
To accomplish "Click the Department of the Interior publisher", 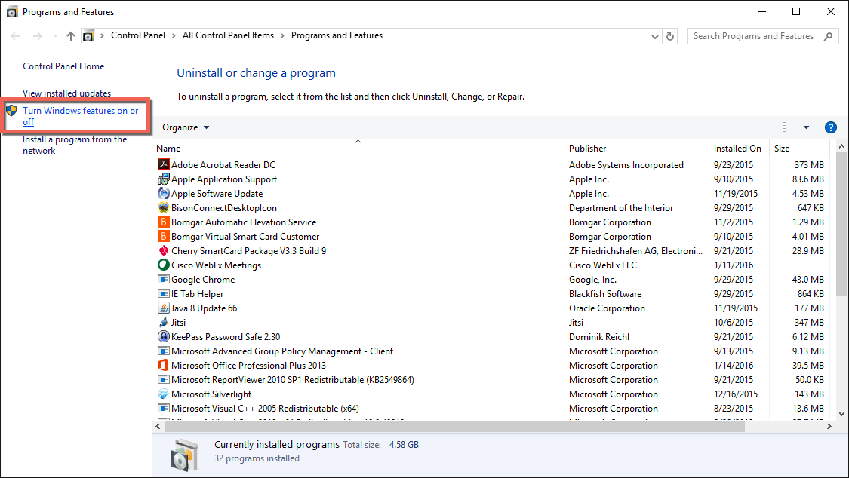I will 621,207.
